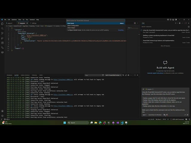This screenshot has height=143, width=191.
Task: Select Configure Model Access in the quick pick
Action: [x=95, y=30]
